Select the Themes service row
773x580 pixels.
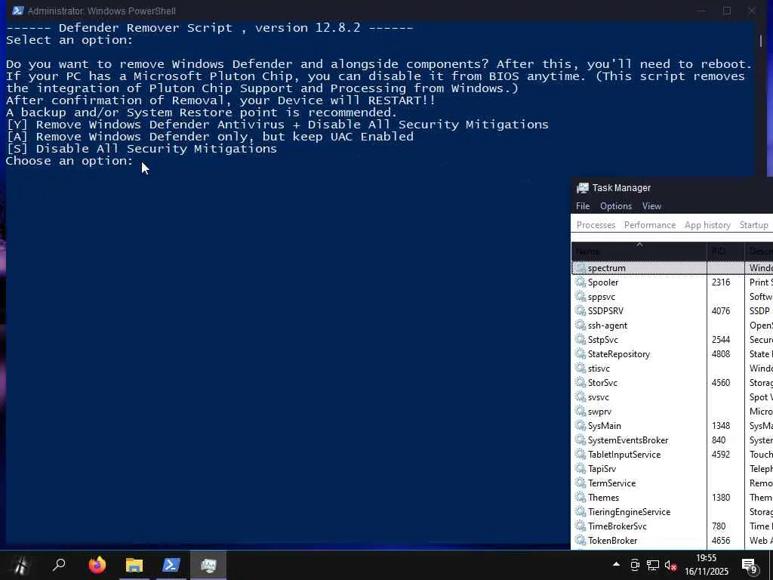click(672, 497)
